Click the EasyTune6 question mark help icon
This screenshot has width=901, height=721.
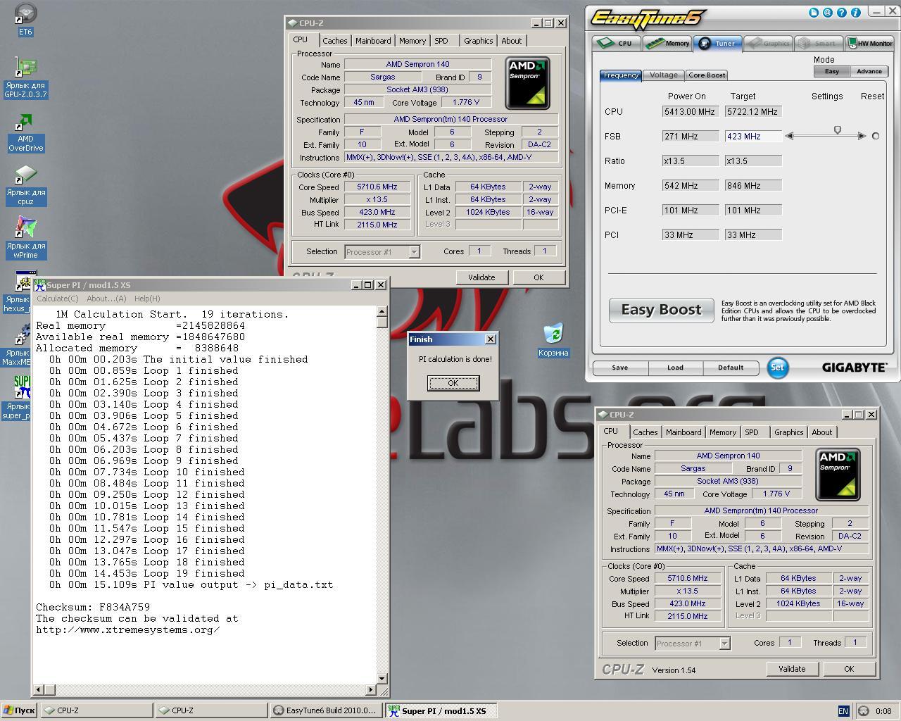[842, 12]
